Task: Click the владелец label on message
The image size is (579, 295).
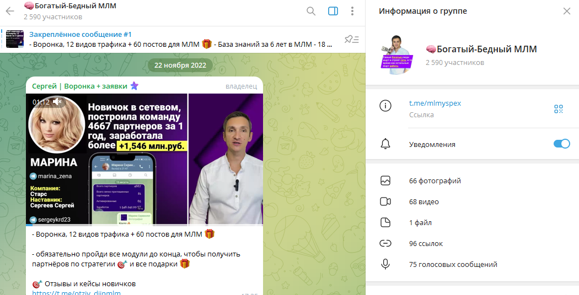Action: tap(241, 86)
